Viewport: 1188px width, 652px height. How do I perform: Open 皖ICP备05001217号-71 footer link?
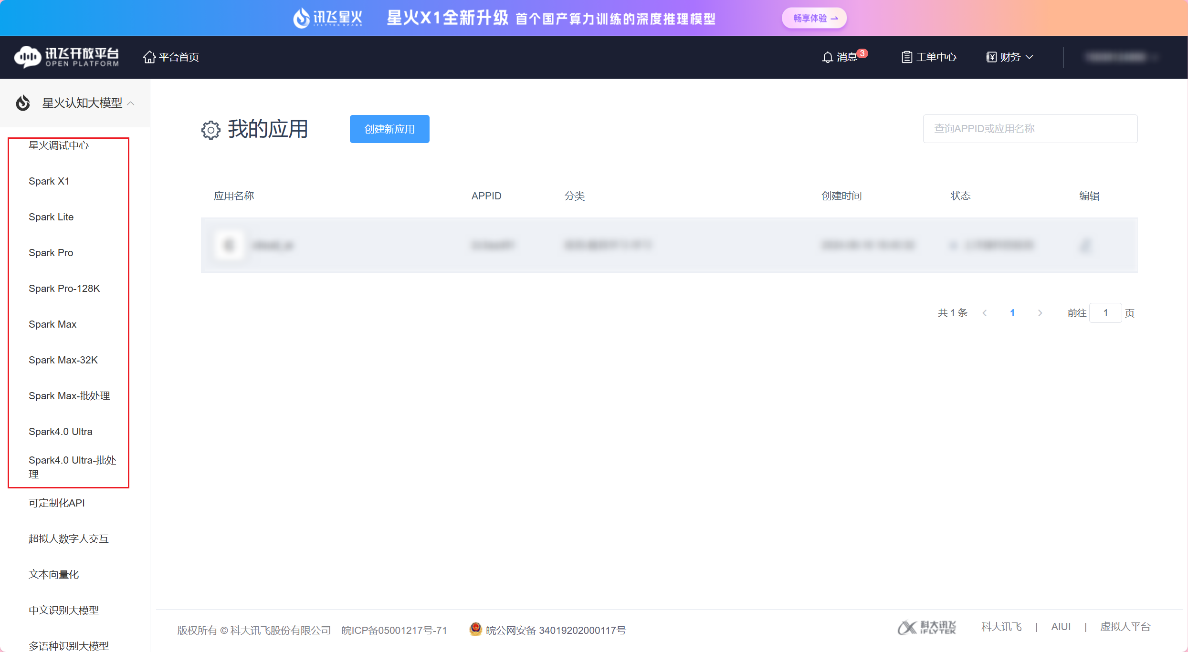[394, 630]
